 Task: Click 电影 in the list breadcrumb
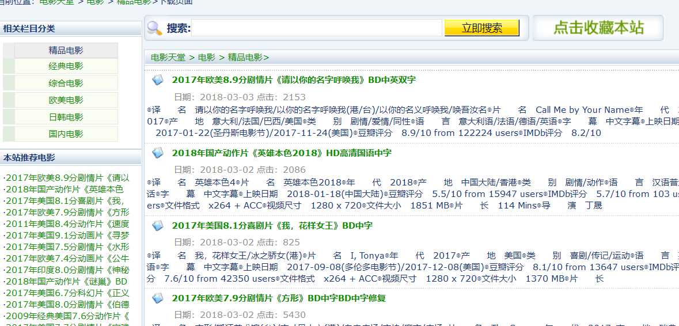[x=207, y=57]
